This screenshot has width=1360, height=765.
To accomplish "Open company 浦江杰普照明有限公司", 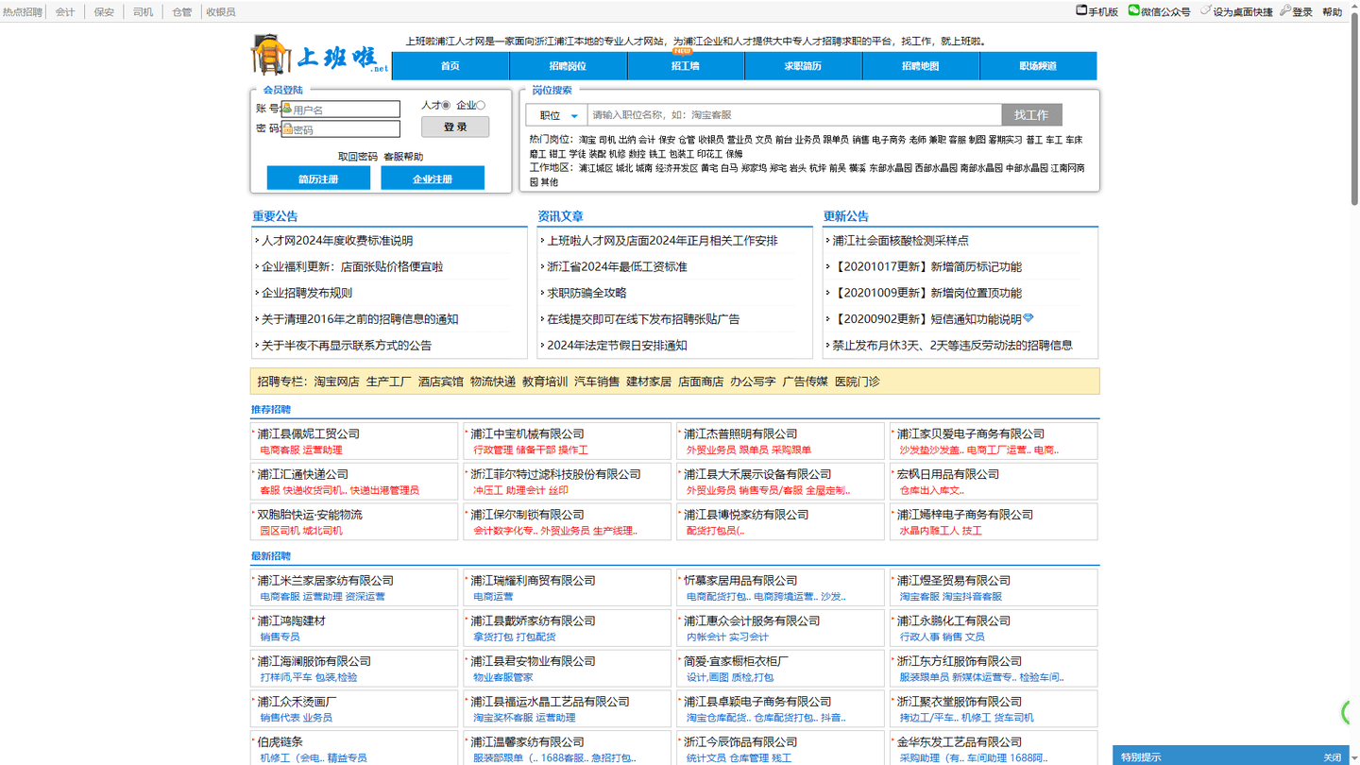I will 740,434.
